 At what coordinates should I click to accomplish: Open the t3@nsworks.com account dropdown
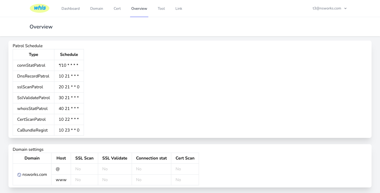coord(327,8)
